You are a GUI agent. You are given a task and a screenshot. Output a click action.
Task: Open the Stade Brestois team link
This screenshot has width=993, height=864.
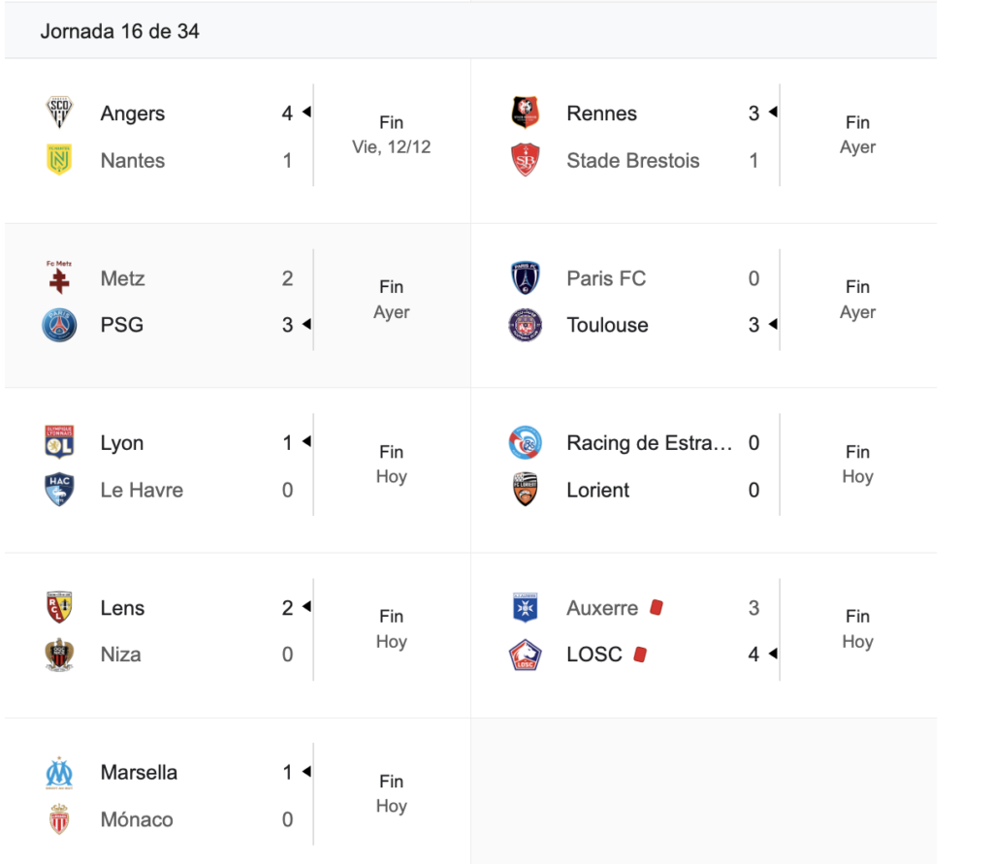coord(632,160)
